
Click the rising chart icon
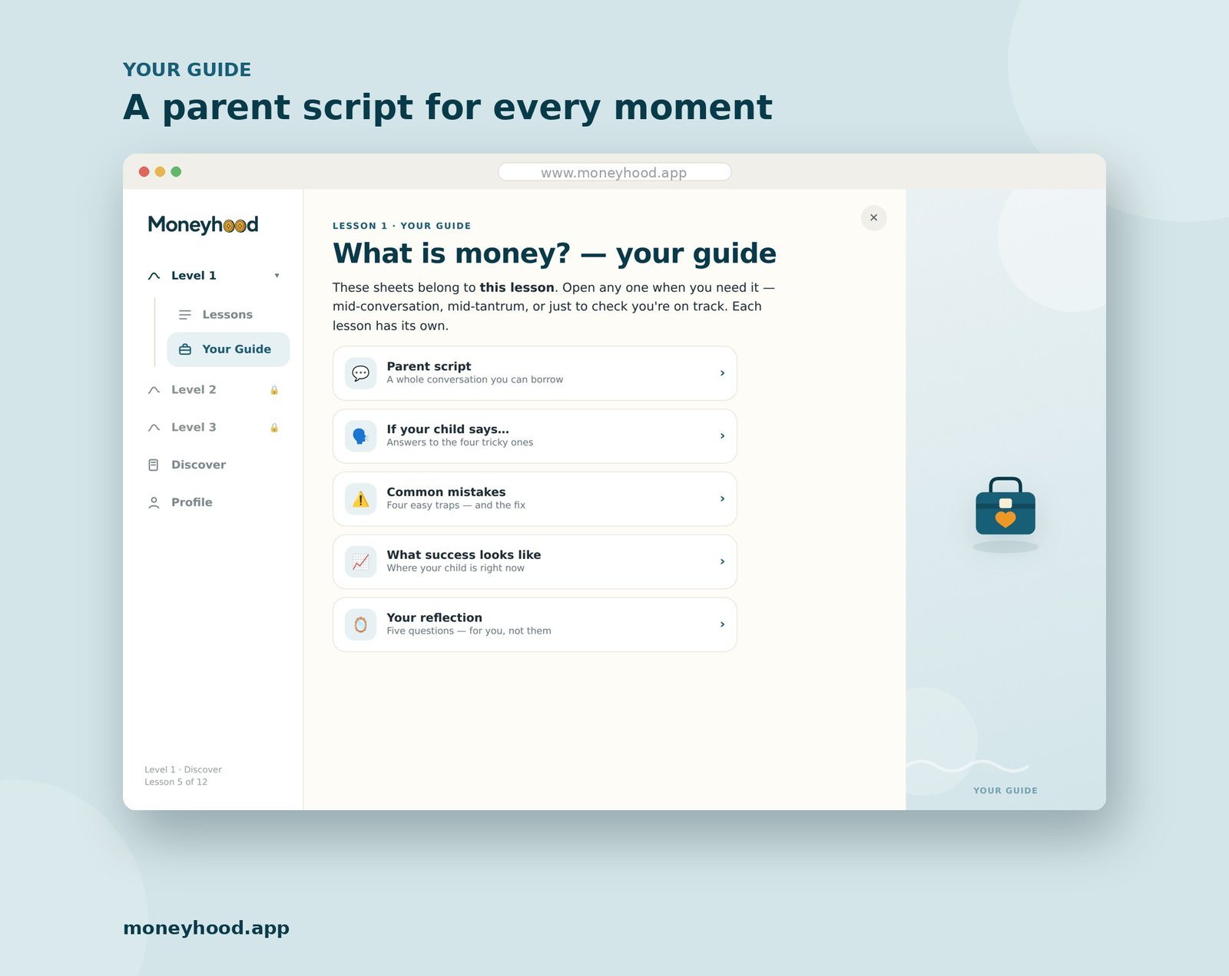[360, 562]
